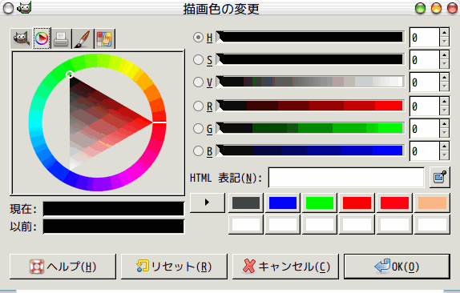
Task: Focus the S numeric input field
Action: tap(425, 59)
